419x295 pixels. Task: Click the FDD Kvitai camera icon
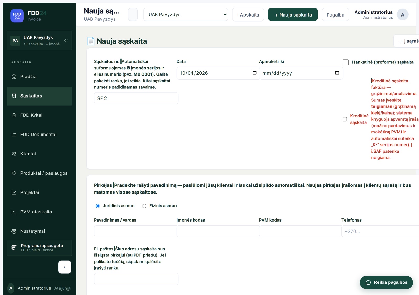14,115
